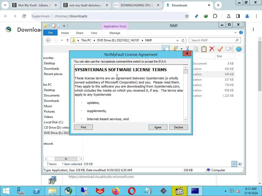Click the Application Tools contextual tab
Image resolution: width=262 pixels, height=196 pixels.
(x=115, y=26)
